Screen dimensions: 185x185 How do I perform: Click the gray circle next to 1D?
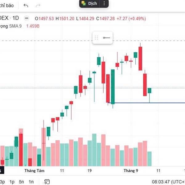(x=27, y=18)
